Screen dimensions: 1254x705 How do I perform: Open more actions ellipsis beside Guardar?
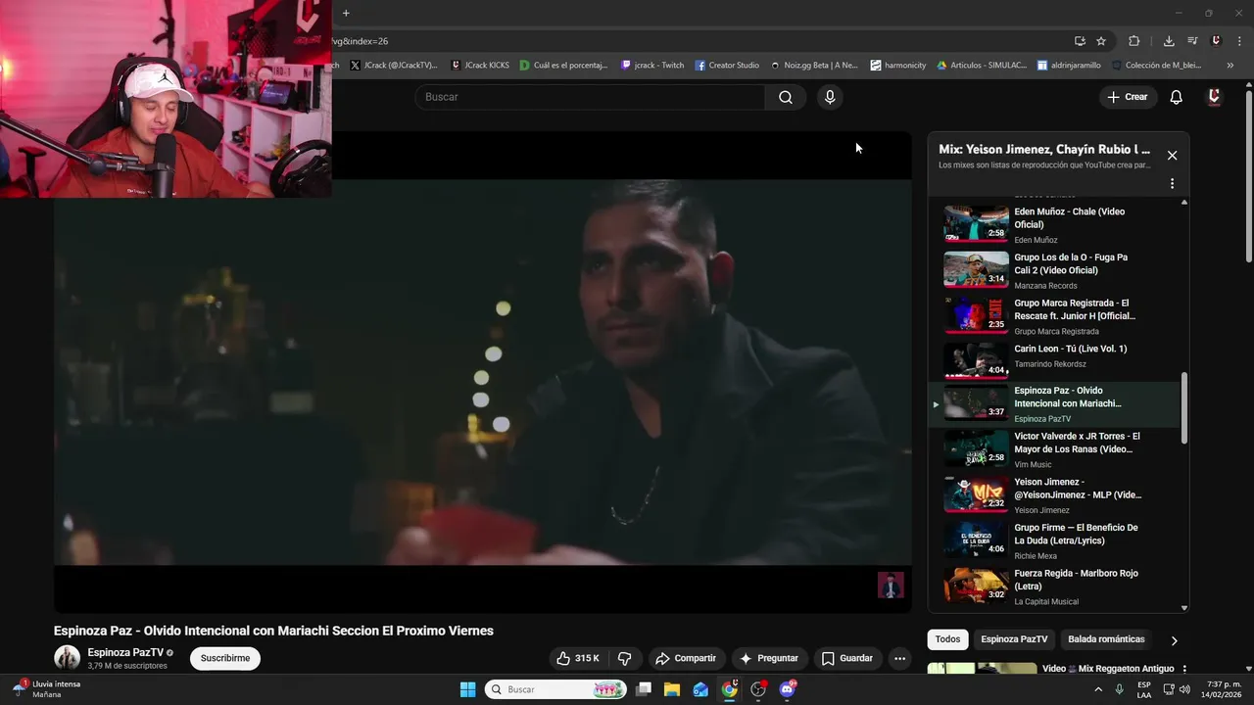[899, 658]
